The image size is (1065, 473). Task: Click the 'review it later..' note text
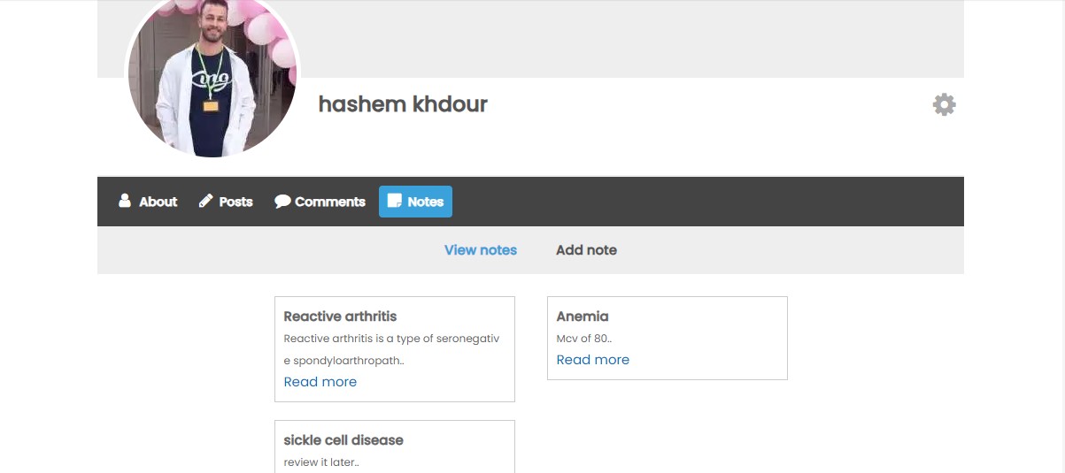[321, 462]
